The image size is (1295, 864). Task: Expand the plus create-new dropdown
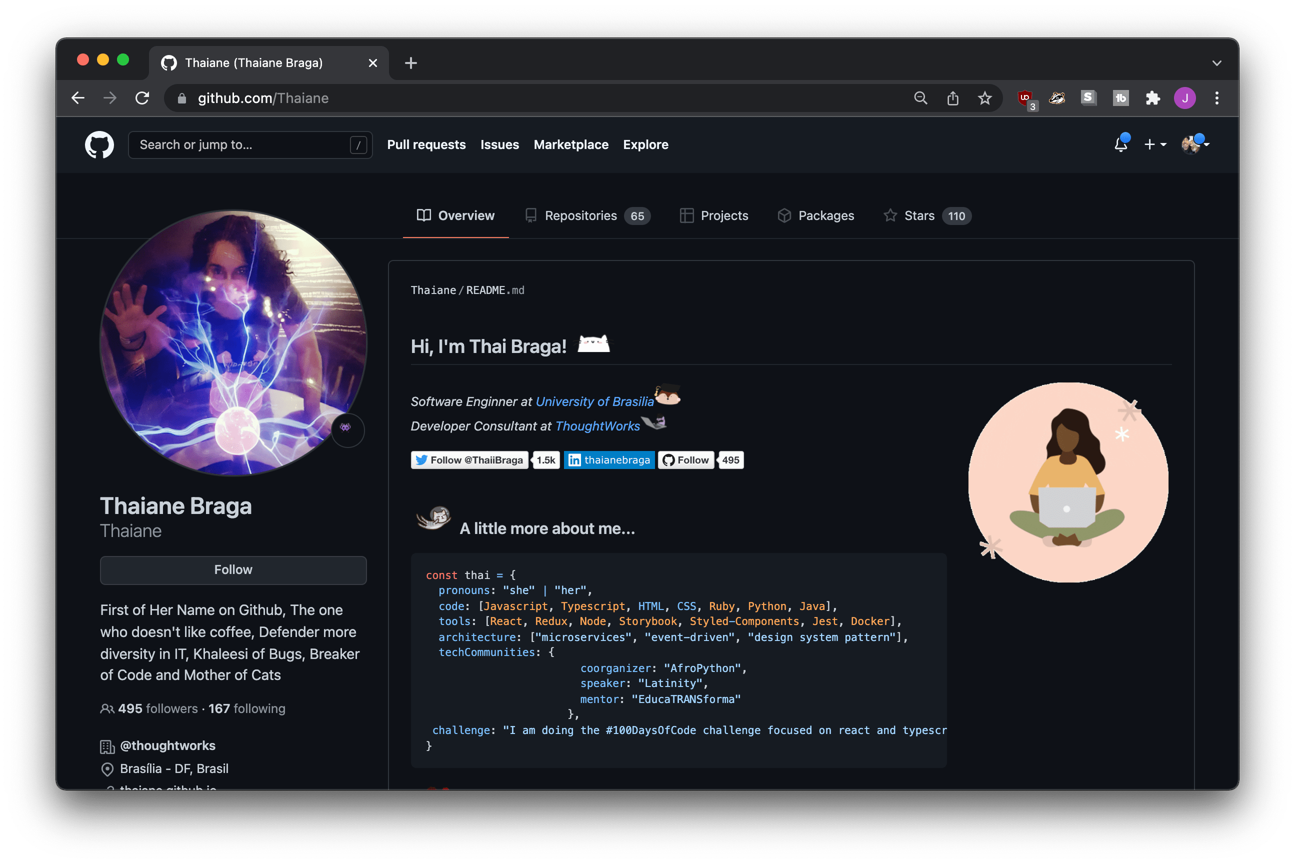[x=1155, y=144]
